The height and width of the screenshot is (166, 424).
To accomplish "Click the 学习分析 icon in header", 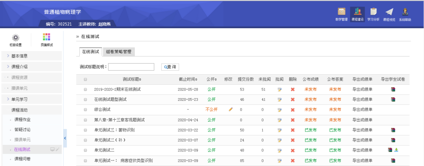I will click(373, 12).
